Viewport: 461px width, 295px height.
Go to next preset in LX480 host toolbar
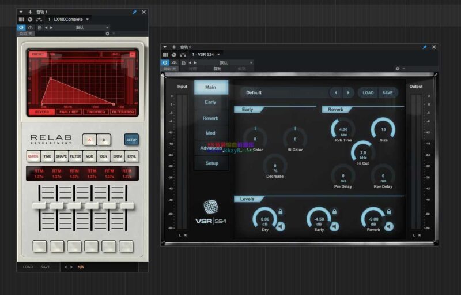(51, 27)
